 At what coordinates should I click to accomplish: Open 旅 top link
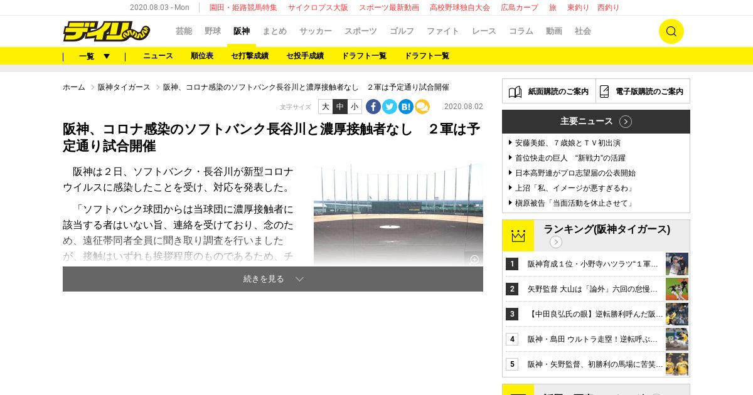pos(553,8)
